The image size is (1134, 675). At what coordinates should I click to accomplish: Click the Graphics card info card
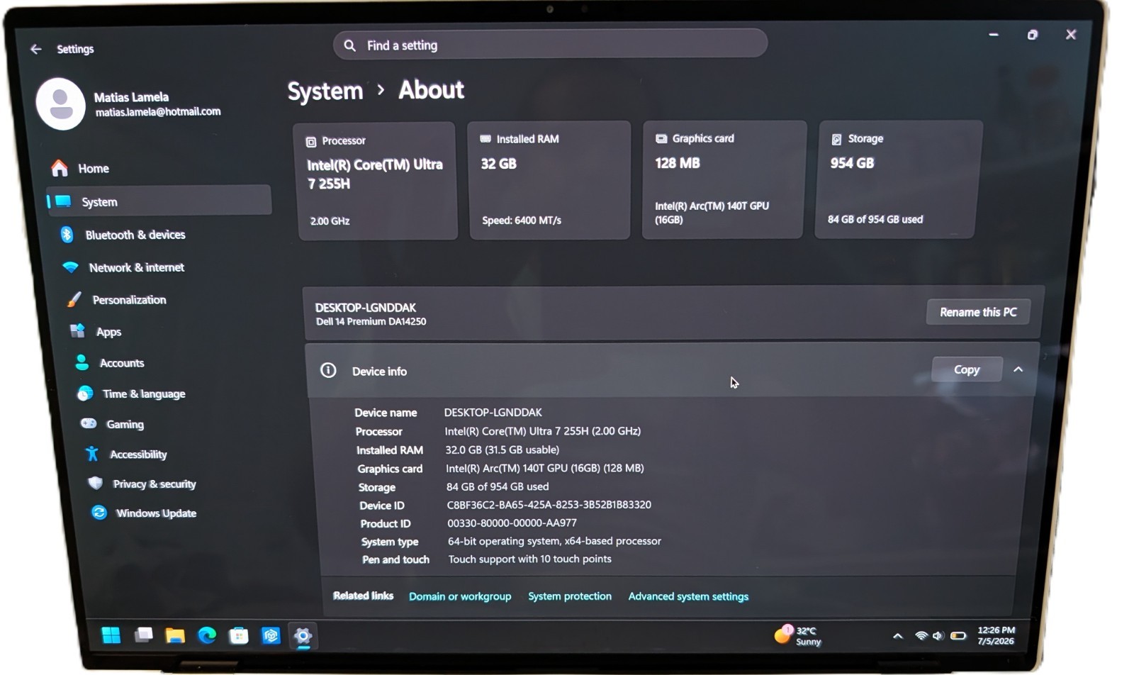(x=724, y=179)
